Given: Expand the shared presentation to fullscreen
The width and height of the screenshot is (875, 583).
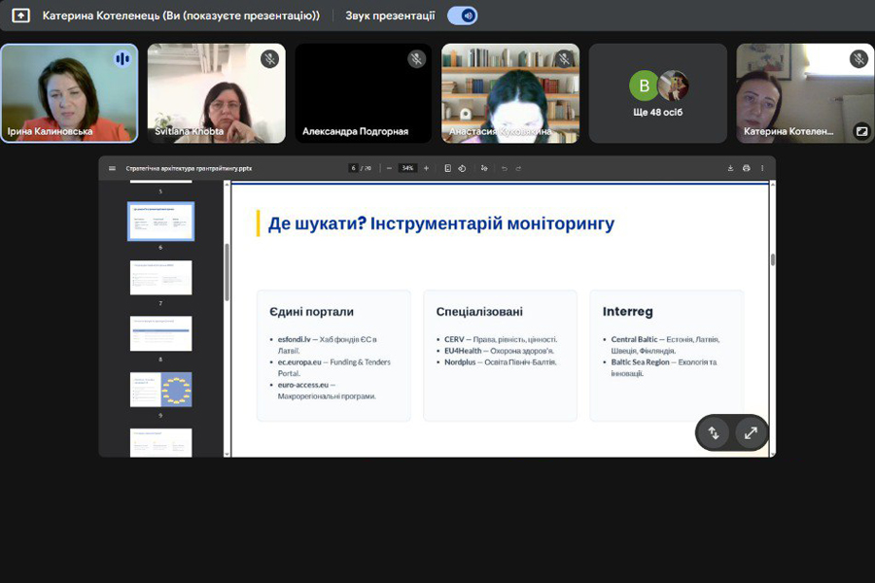Looking at the screenshot, I should [751, 433].
